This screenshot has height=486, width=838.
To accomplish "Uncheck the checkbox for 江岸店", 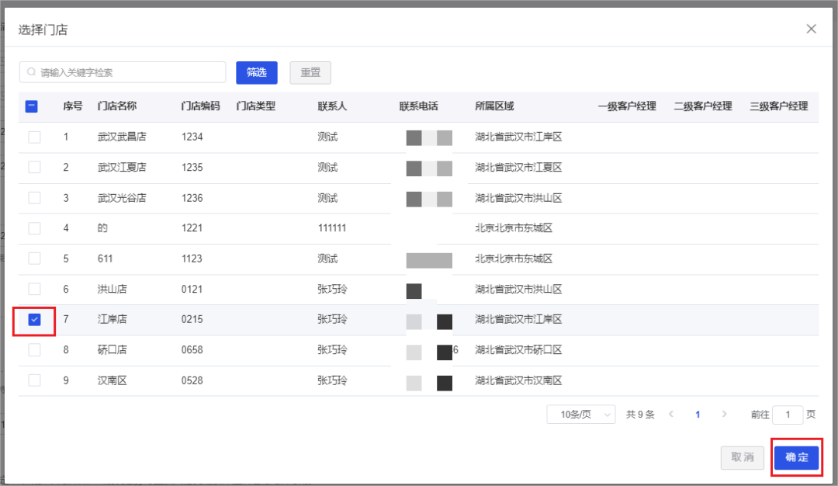I will tap(34, 319).
